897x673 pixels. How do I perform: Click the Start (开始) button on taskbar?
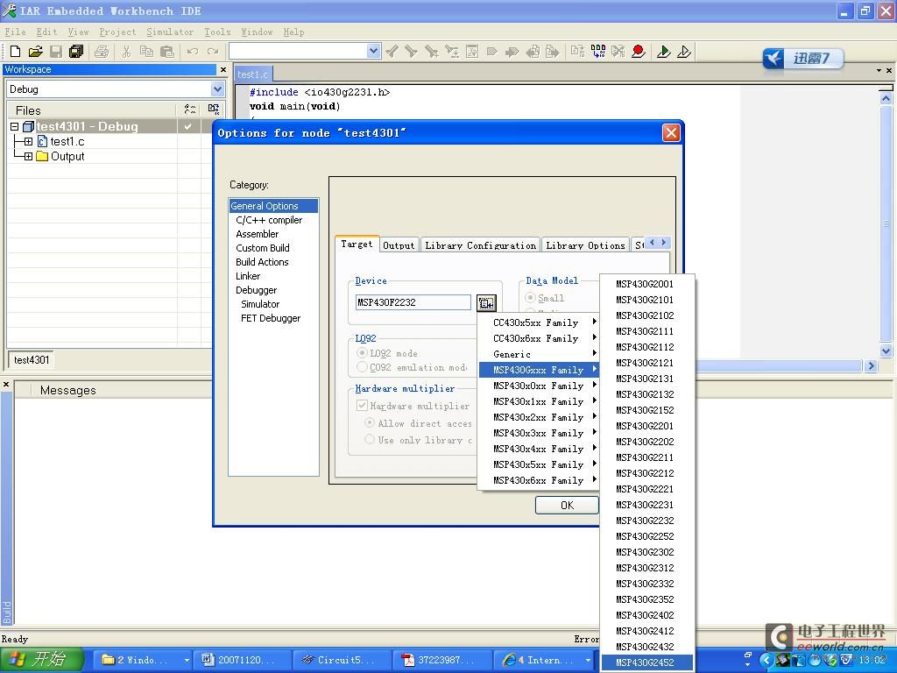click(x=40, y=660)
